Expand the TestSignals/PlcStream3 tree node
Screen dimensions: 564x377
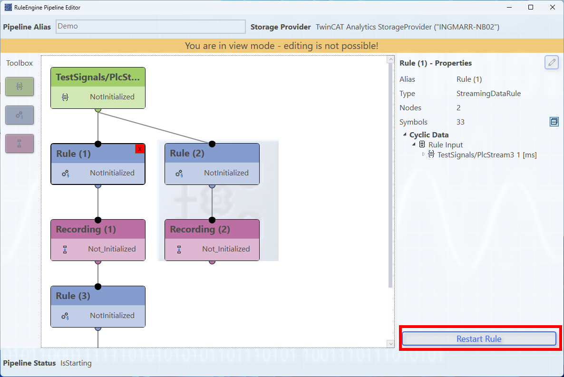423,155
